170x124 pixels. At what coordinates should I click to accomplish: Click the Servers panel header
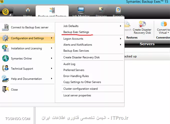pyautogui.click(x=147, y=44)
